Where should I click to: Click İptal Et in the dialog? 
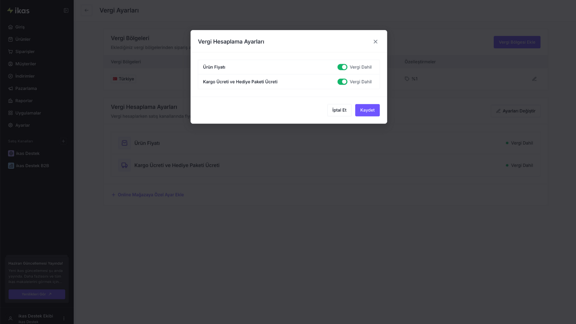(339, 110)
